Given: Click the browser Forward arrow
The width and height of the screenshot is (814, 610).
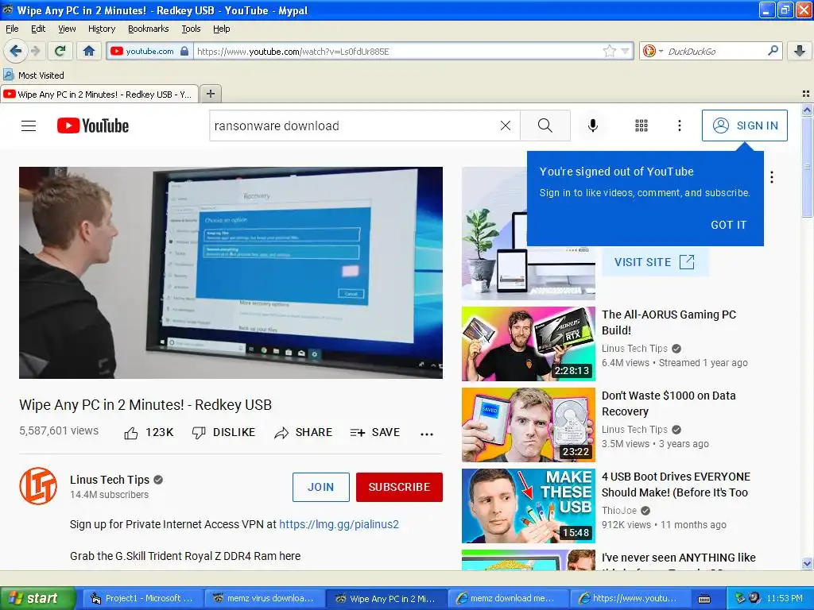Looking at the screenshot, I should pos(36,51).
